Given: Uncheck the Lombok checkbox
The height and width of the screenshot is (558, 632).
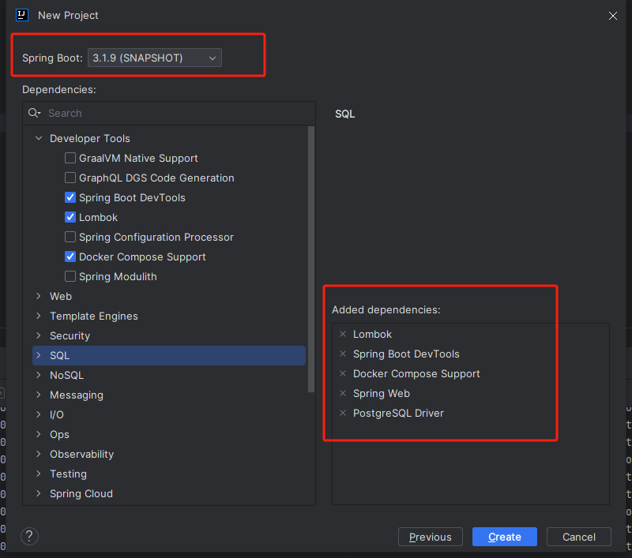Looking at the screenshot, I should click(x=70, y=217).
